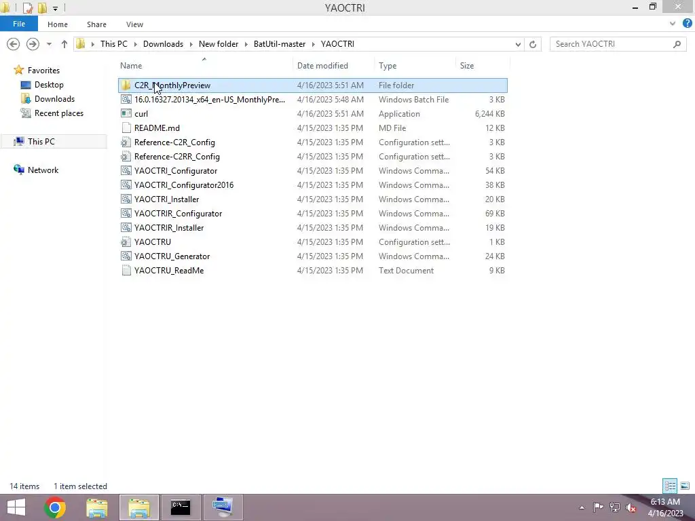This screenshot has width=695, height=521.
Task: Select the 16.0.16327.20134 batch file icon
Action: click(126, 99)
